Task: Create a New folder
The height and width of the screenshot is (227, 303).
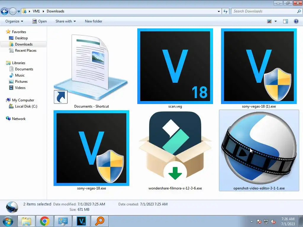Action: [x=94, y=21]
